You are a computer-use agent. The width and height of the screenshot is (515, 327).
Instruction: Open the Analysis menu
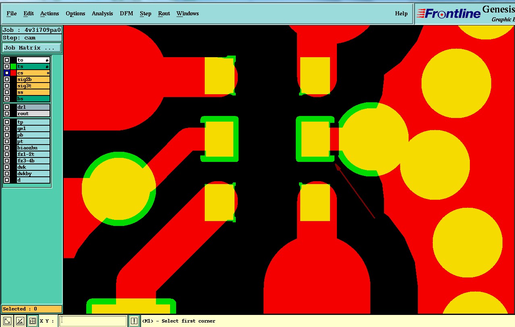tap(102, 13)
